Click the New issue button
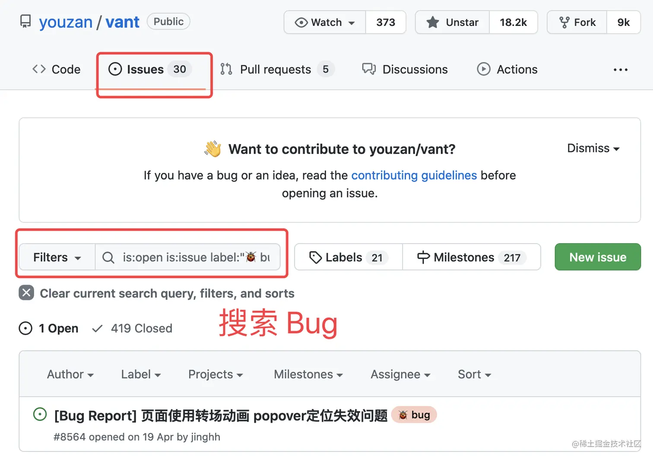The width and height of the screenshot is (653, 460). pyautogui.click(x=597, y=257)
